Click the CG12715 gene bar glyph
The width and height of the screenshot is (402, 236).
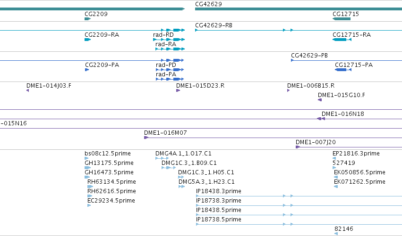pyautogui.click(x=342, y=19)
